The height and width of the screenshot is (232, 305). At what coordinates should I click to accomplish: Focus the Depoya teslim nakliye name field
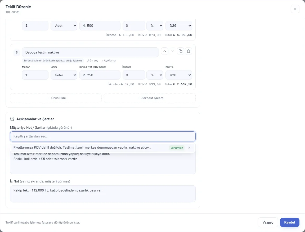[91, 52]
